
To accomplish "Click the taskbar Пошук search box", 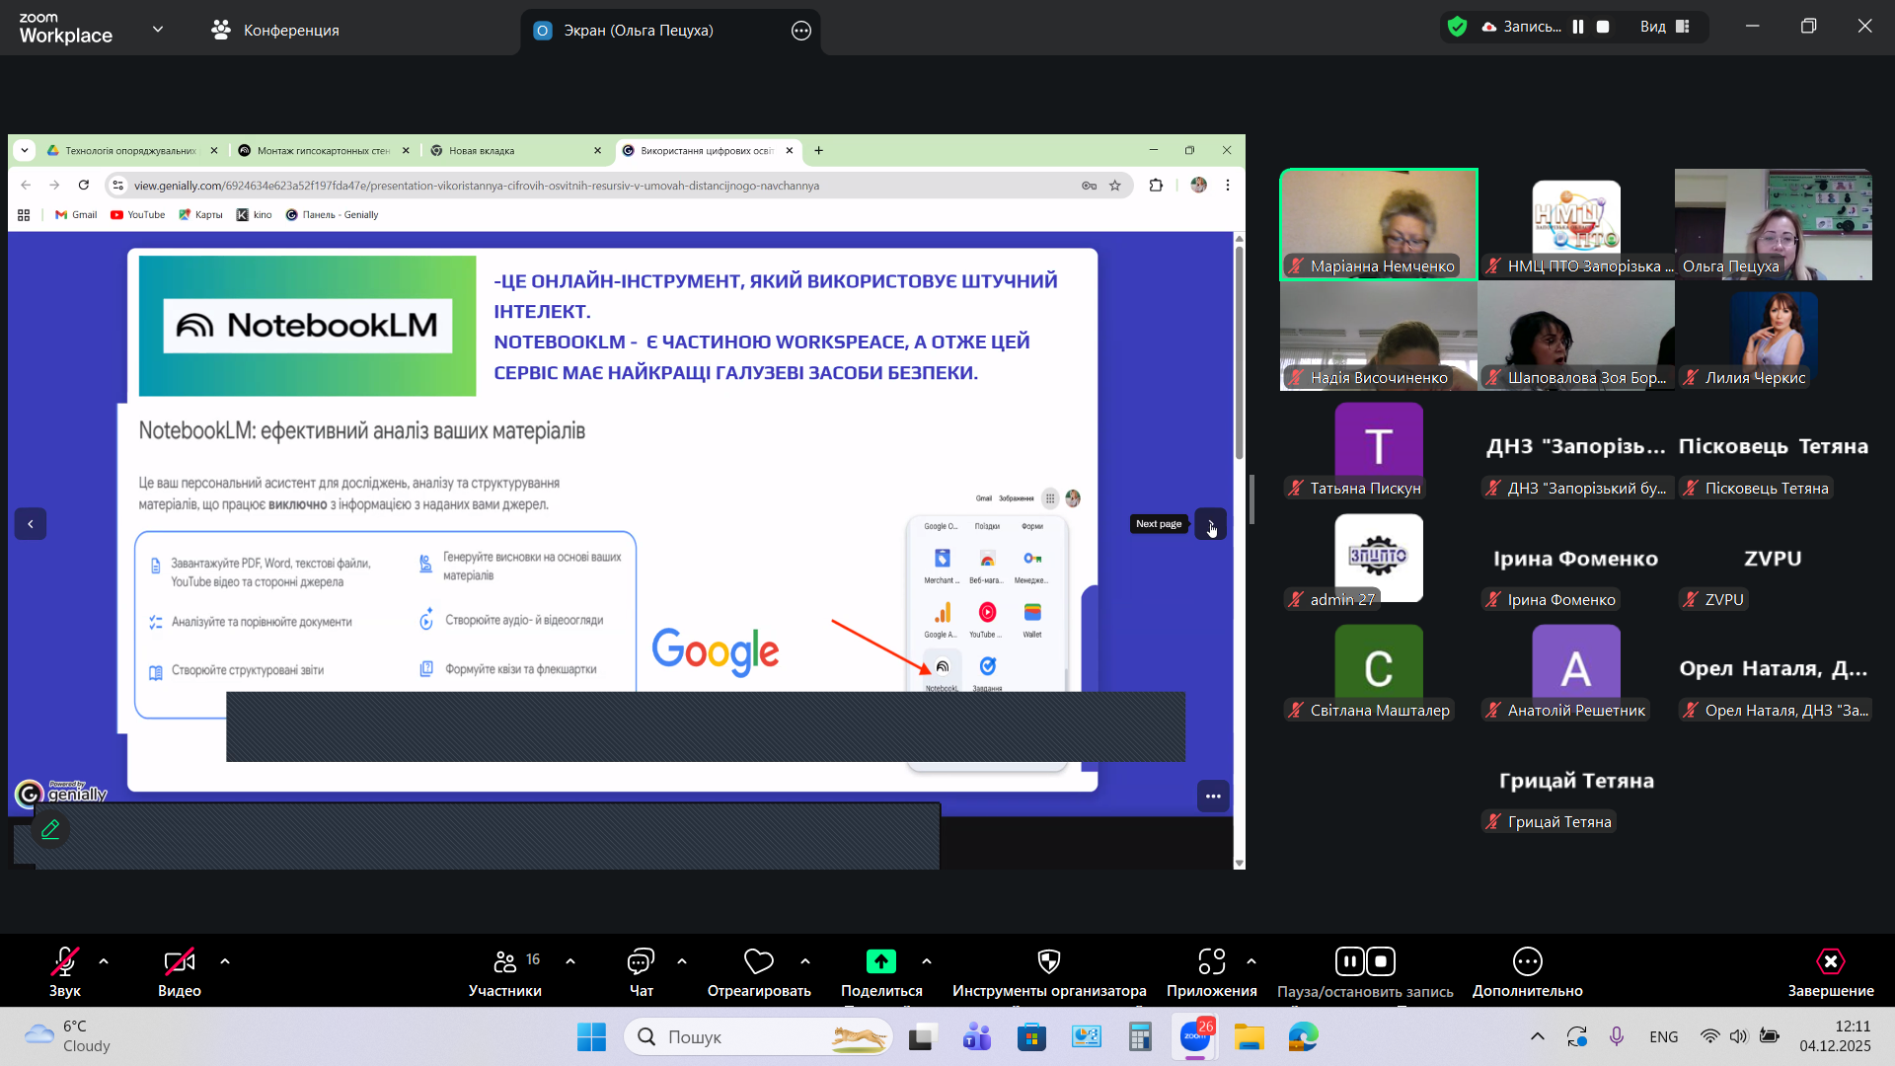I will click(x=758, y=1037).
